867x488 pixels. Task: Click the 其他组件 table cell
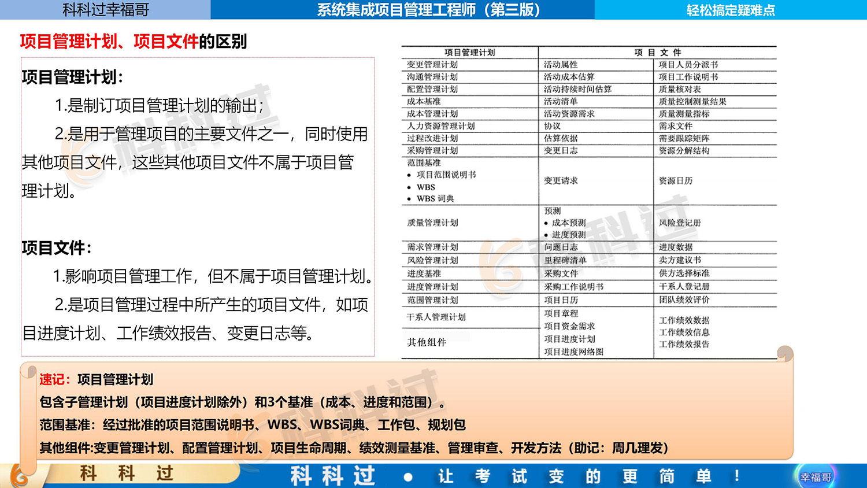click(427, 342)
